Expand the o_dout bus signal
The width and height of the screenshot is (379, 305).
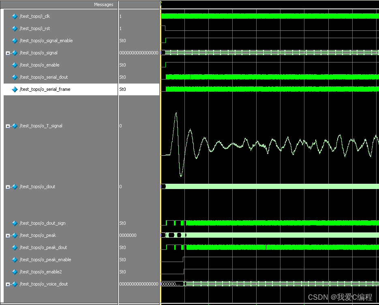pyautogui.click(x=8, y=187)
